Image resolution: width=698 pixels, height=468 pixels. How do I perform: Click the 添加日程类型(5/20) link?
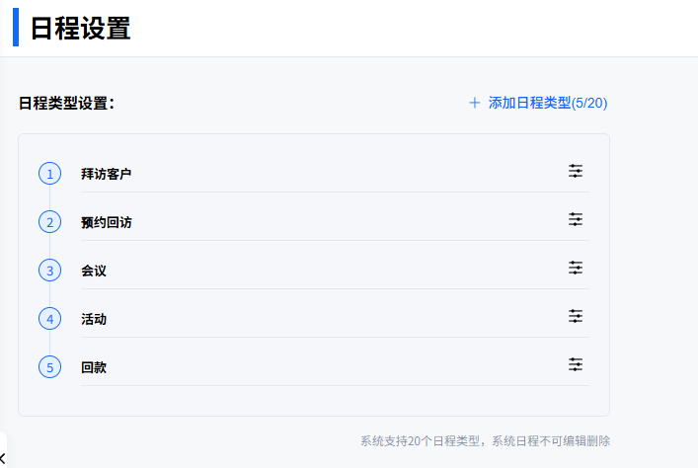pos(547,103)
